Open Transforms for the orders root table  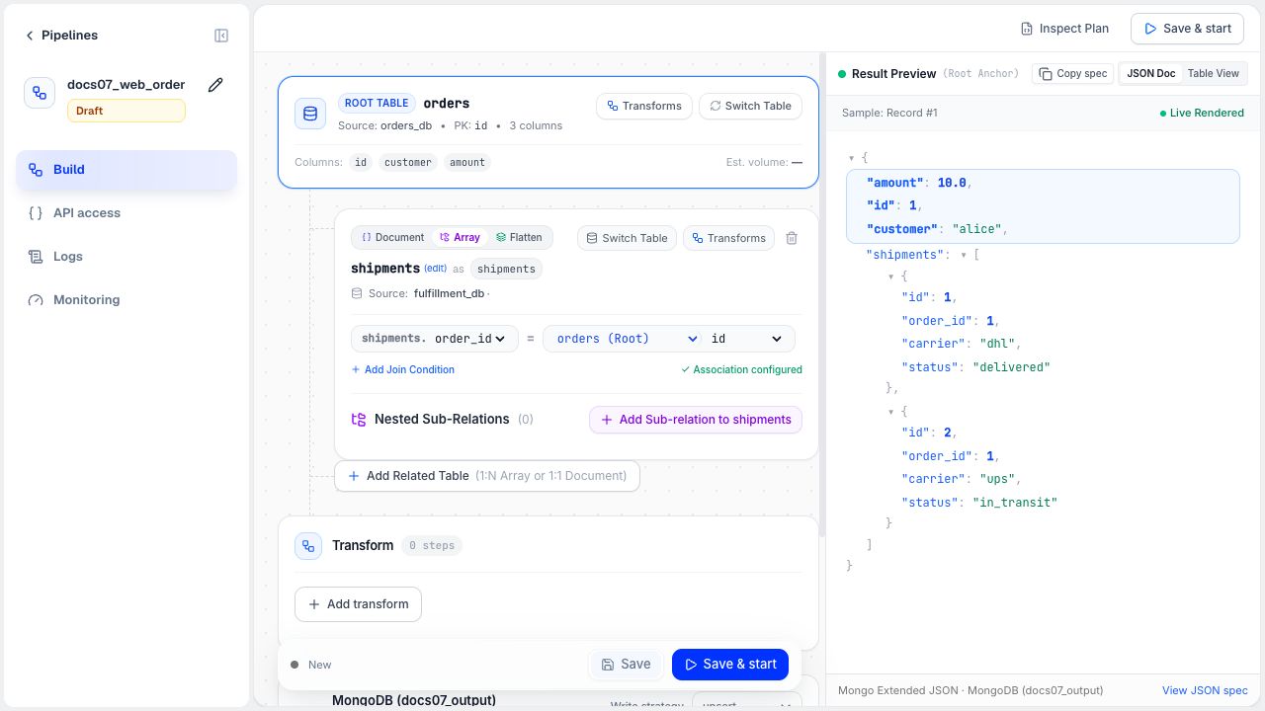click(644, 107)
